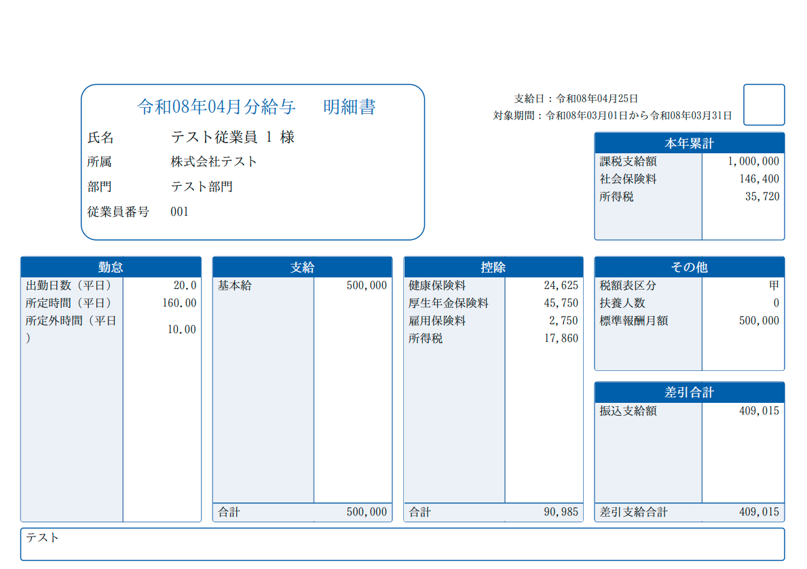
Task: Click the その他 section header
Action: pyautogui.click(x=689, y=267)
